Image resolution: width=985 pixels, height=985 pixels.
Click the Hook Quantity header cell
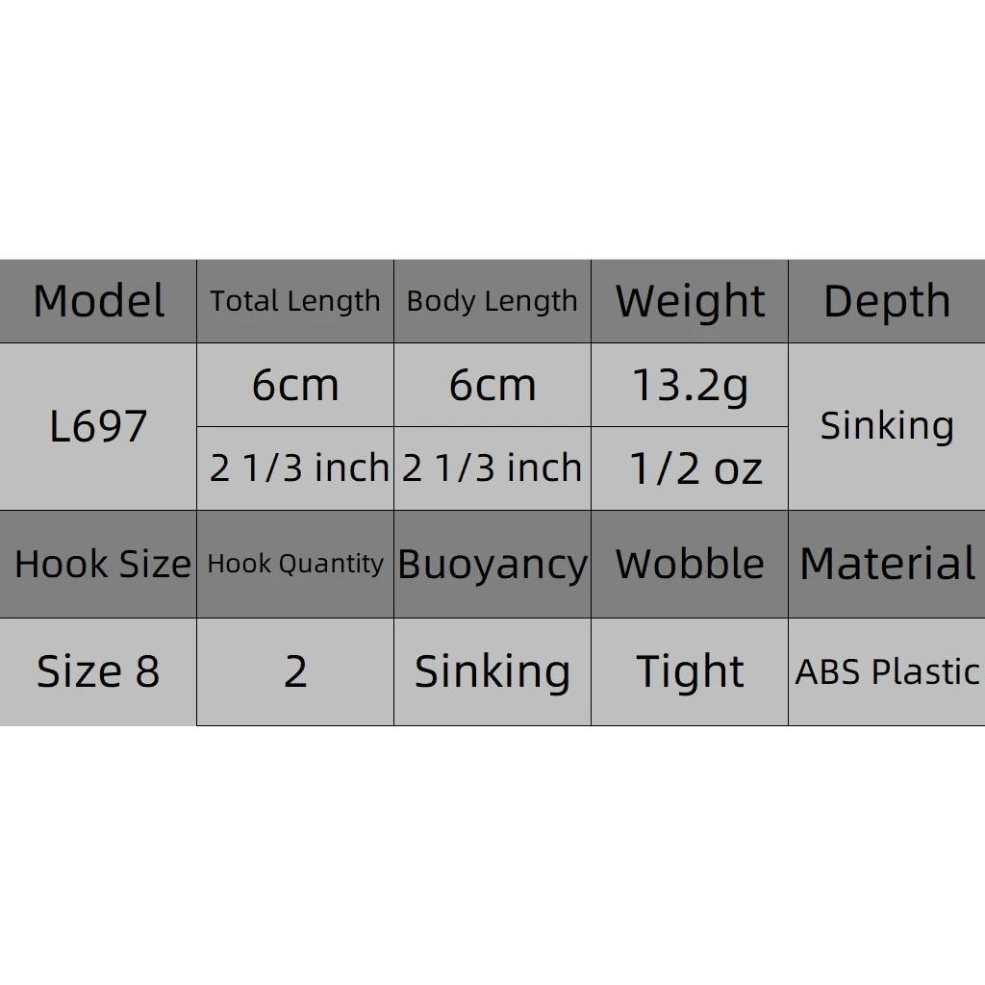tap(295, 564)
